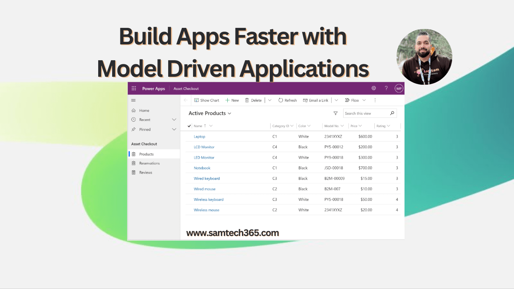514x289 pixels.
Task: Click the presenter profile photo
Action: coord(424,57)
